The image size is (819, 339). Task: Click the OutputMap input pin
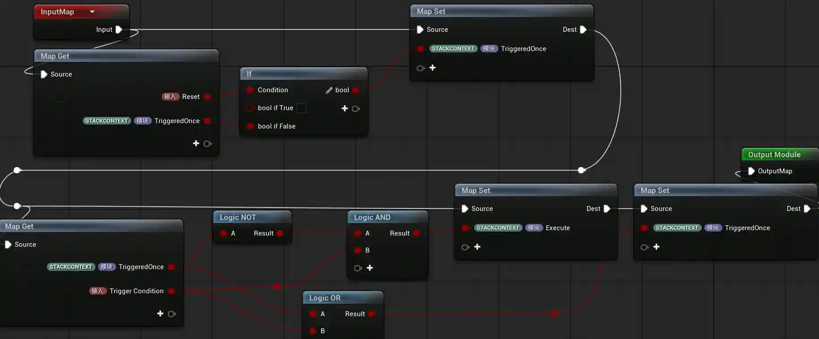pos(751,171)
